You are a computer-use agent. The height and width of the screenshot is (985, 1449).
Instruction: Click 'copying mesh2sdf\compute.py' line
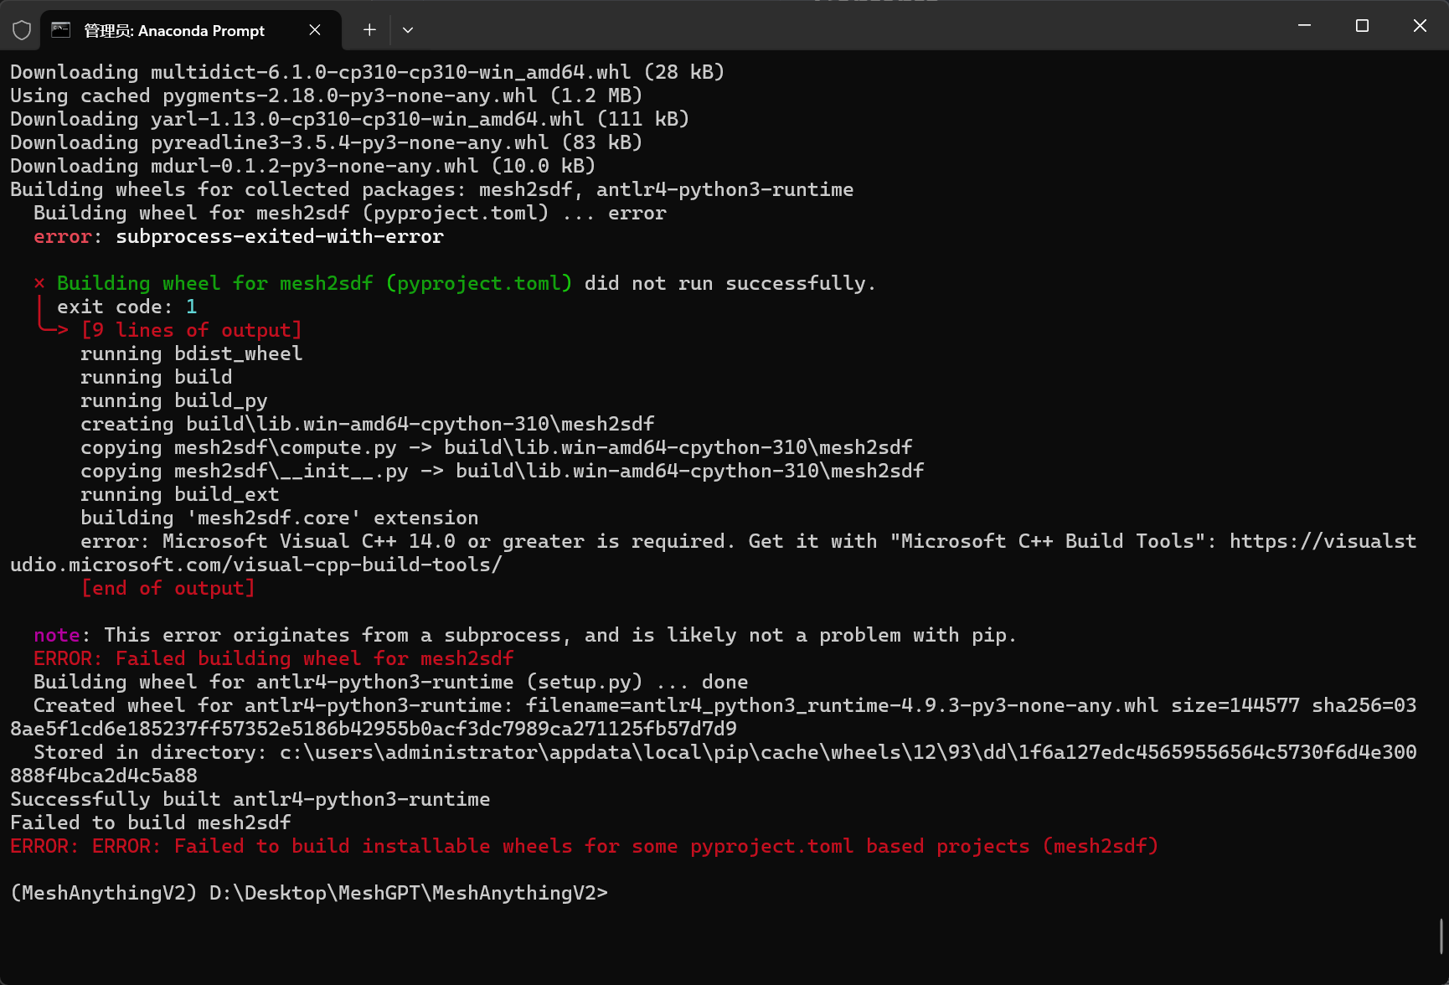[497, 447]
